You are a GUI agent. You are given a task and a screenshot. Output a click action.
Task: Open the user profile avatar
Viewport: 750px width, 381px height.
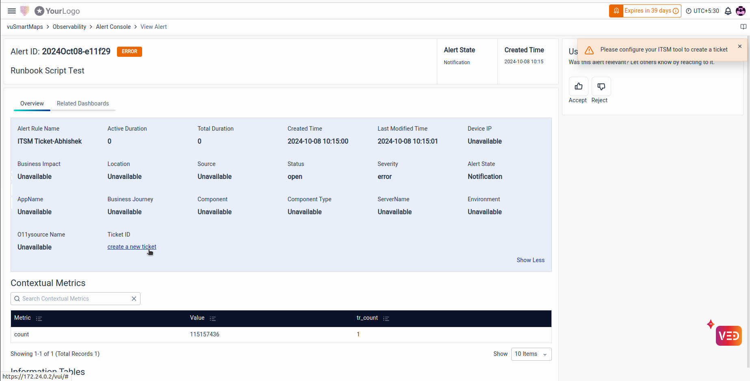coord(741,11)
